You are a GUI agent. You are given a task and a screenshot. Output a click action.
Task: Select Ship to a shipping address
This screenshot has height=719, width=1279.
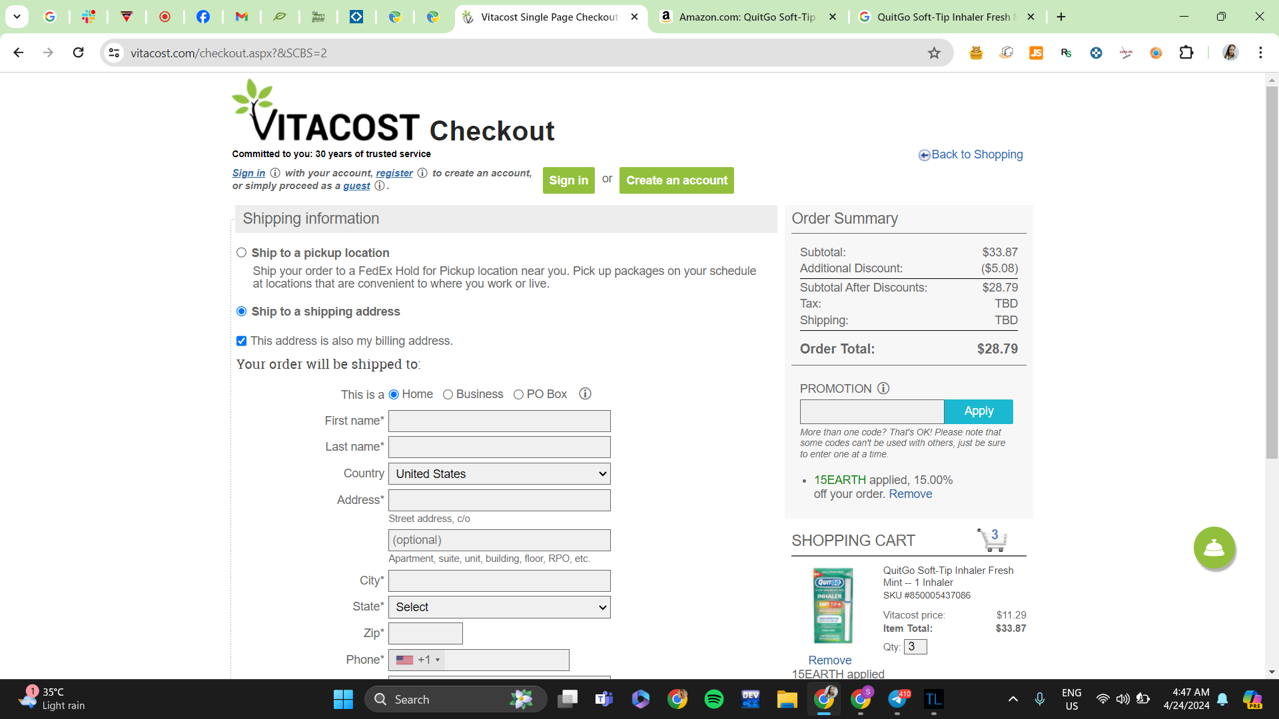point(241,312)
